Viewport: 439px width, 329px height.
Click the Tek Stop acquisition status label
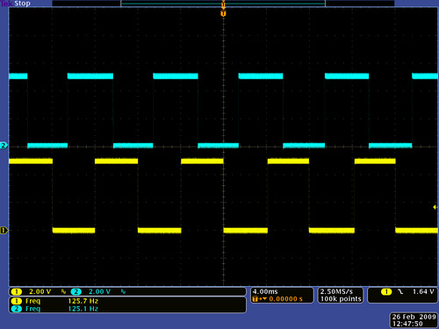click(x=16, y=4)
